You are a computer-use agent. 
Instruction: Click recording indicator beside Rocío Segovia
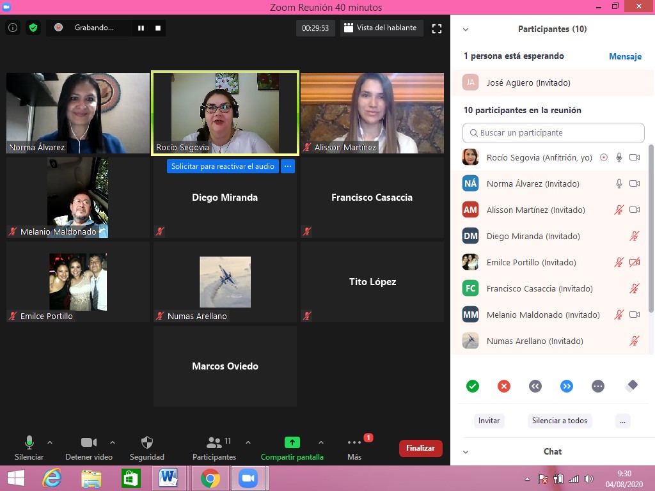click(604, 157)
